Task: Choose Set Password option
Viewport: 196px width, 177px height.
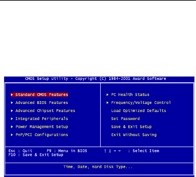Action: click(x=126, y=119)
